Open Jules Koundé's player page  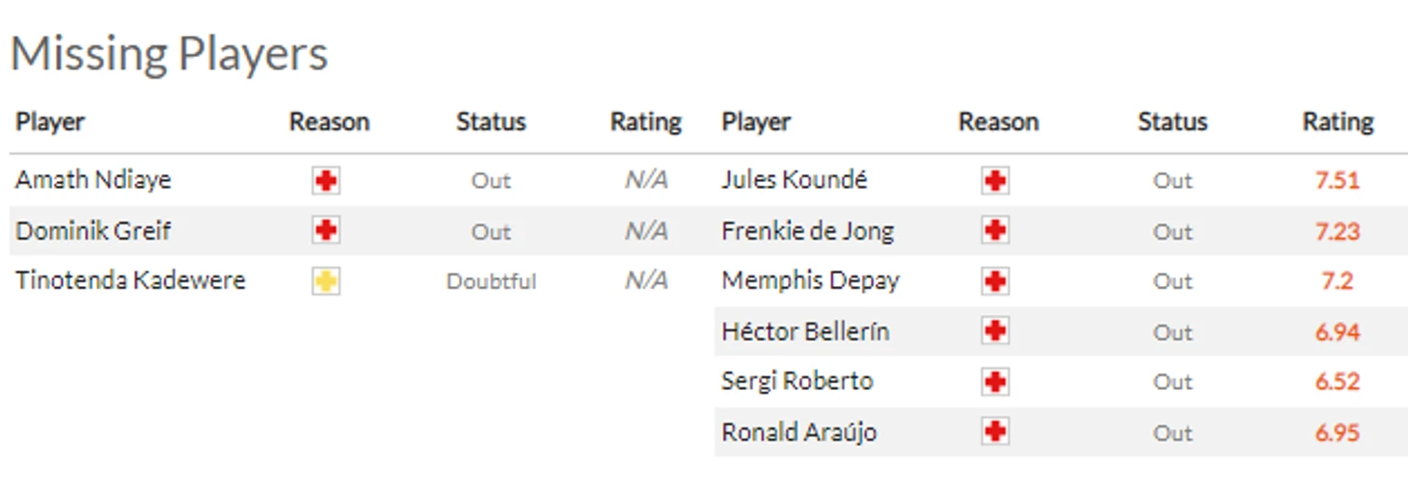pos(794,180)
